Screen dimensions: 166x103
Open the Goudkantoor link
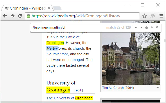57,54
